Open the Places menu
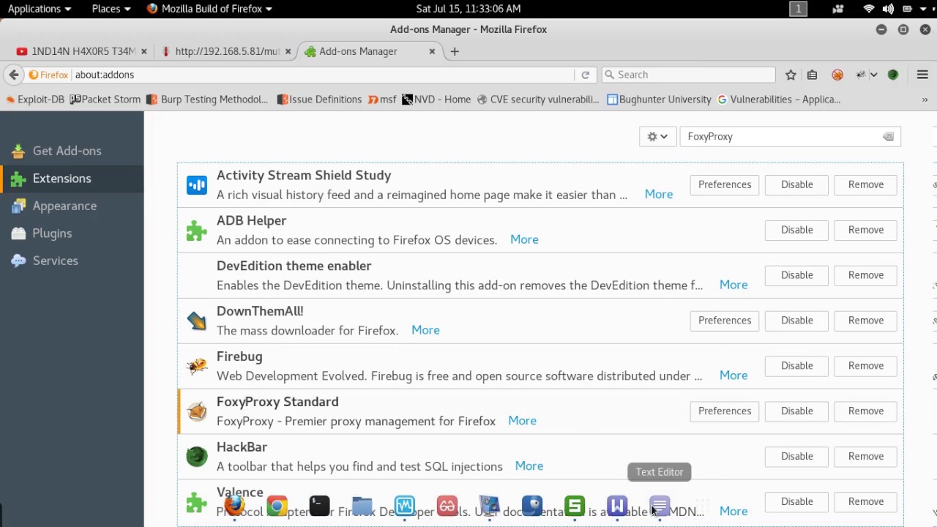 (111, 9)
